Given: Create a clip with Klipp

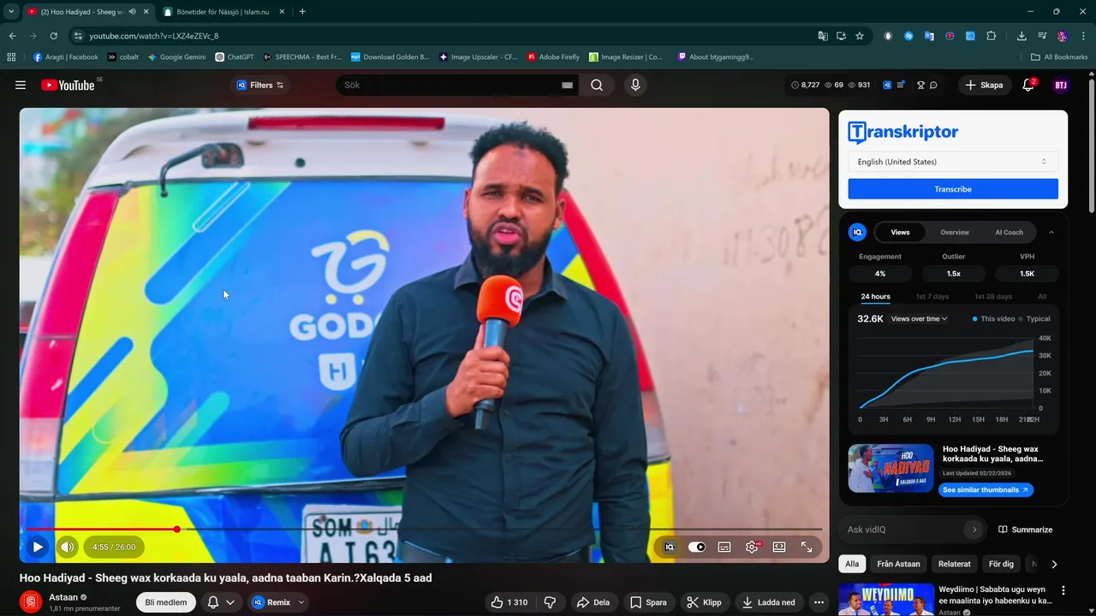Looking at the screenshot, I should point(705,602).
